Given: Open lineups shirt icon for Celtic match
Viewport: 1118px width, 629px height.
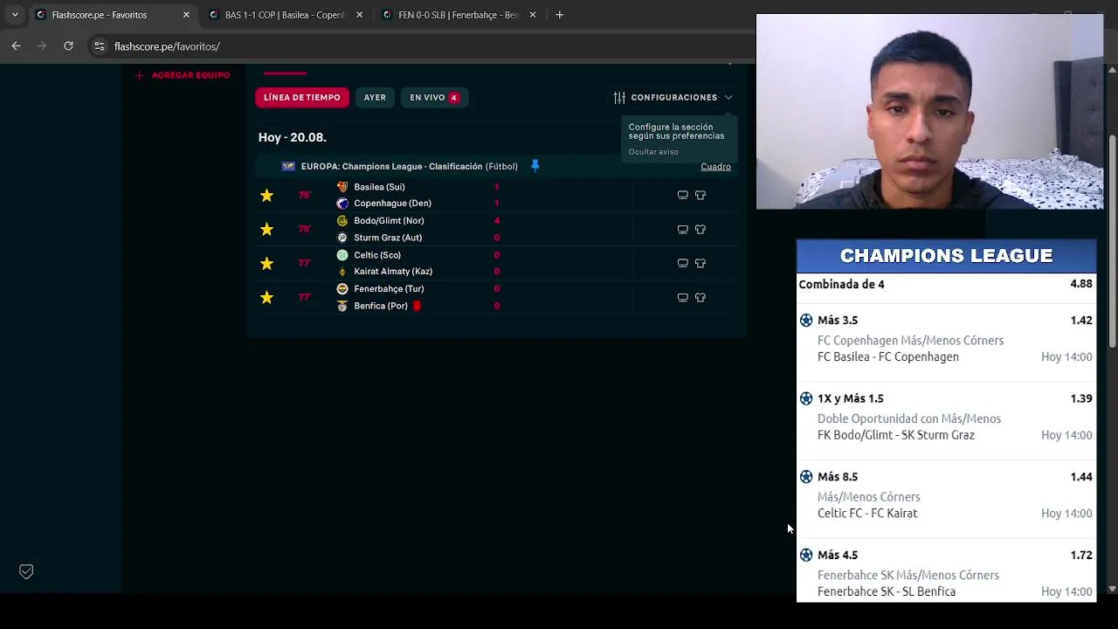Looking at the screenshot, I should click(700, 263).
